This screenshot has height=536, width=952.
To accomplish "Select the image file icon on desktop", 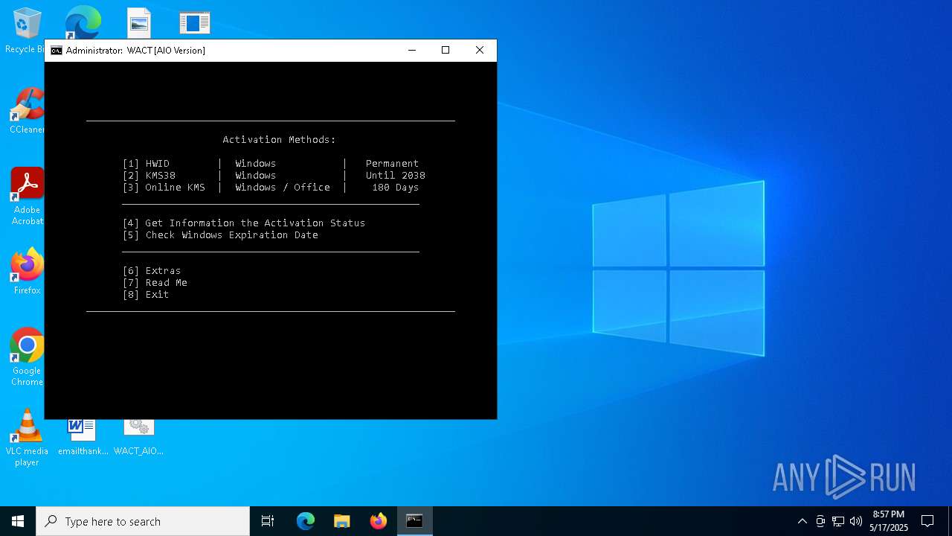I will (138, 22).
